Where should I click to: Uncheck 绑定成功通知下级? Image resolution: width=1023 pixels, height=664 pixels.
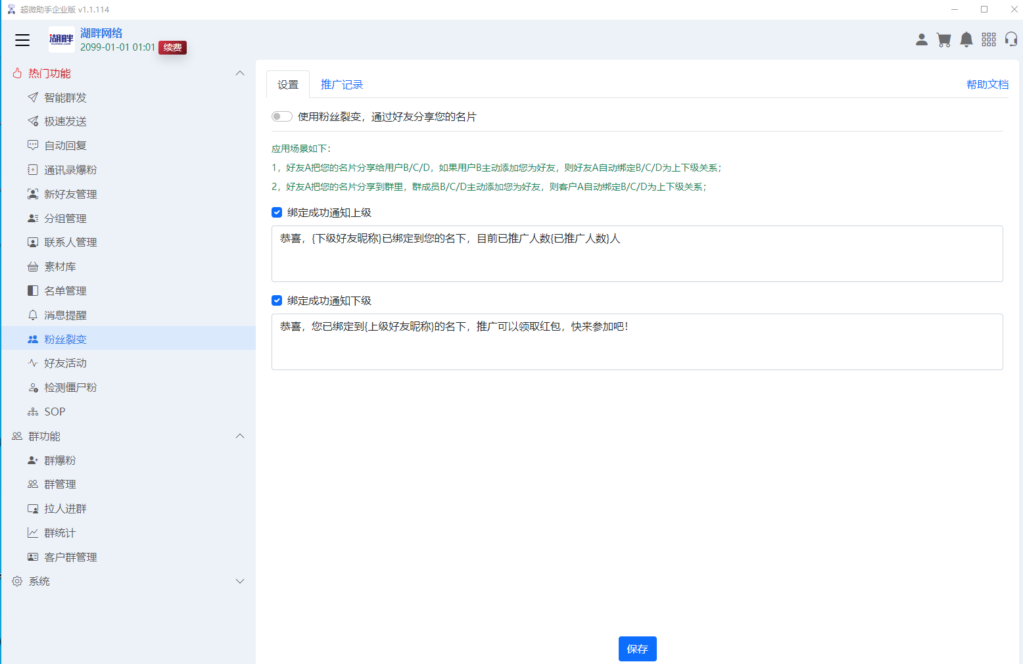pos(277,300)
